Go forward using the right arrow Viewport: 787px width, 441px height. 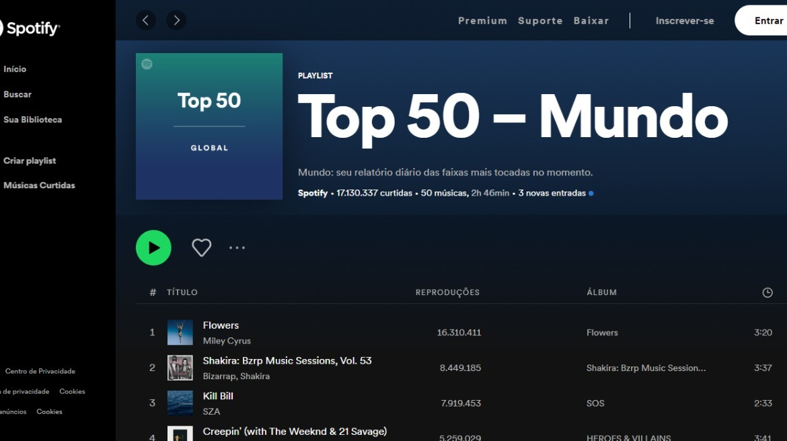coord(176,21)
